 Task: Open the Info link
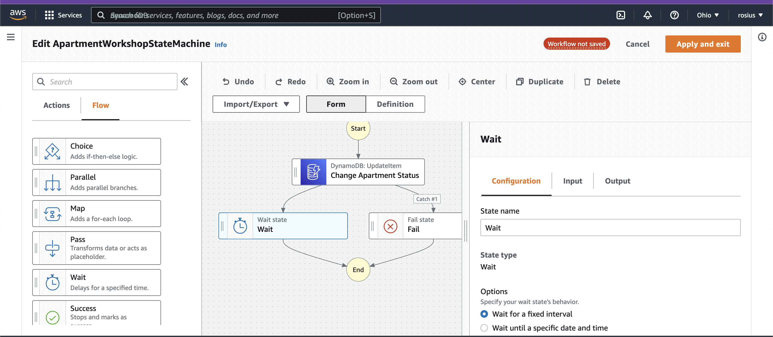click(221, 45)
